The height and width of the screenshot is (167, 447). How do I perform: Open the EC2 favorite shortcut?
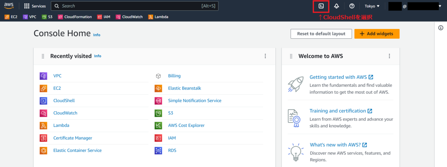(x=12, y=17)
